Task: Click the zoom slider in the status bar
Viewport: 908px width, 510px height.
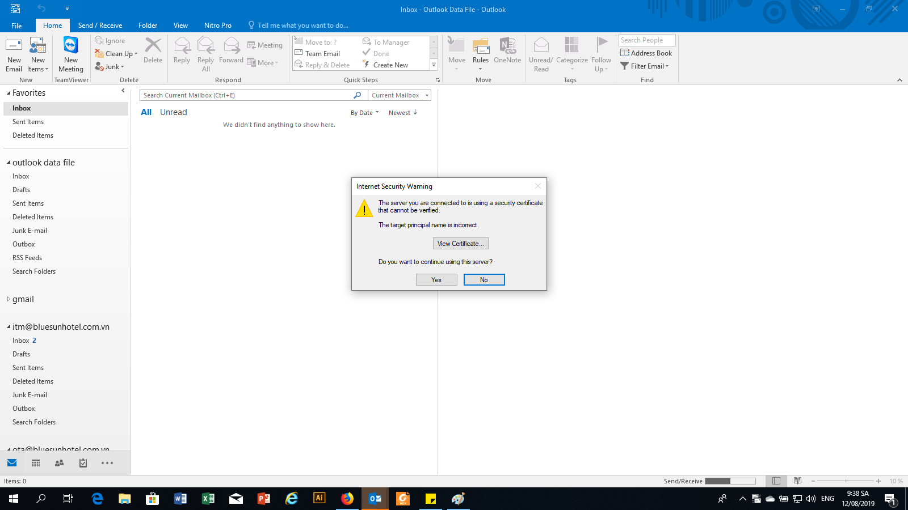Action: click(846, 481)
